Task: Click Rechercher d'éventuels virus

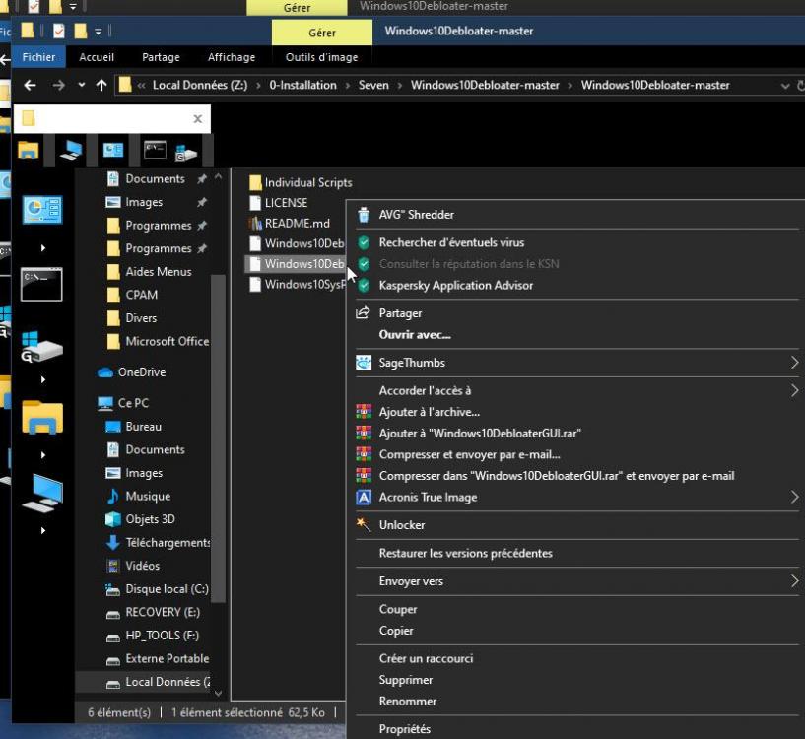Action: point(451,242)
